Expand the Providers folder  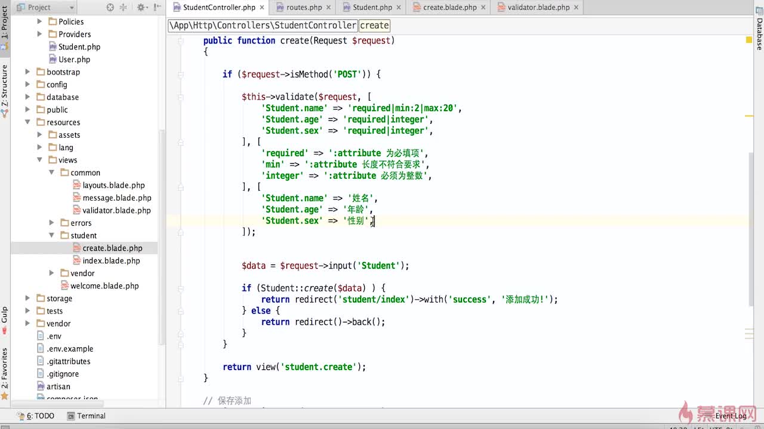click(x=39, y=34)
